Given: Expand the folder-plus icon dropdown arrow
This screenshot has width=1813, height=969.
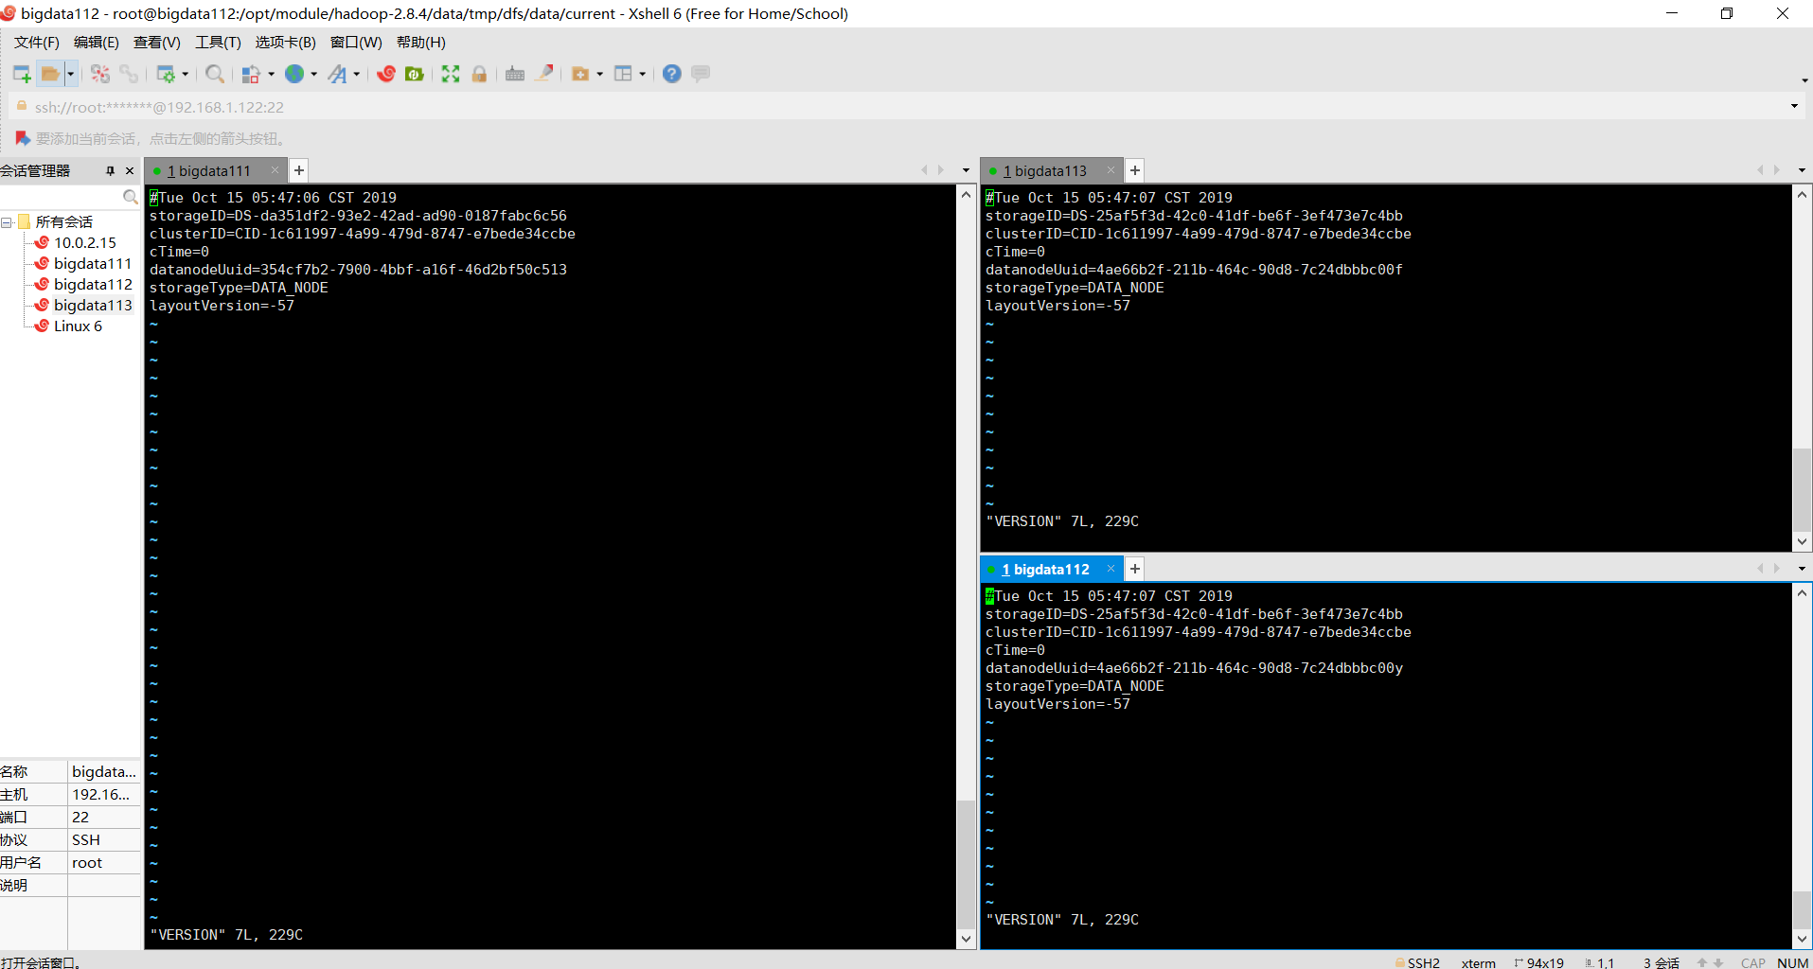Looking at the screenshot, I should (600, 74).
